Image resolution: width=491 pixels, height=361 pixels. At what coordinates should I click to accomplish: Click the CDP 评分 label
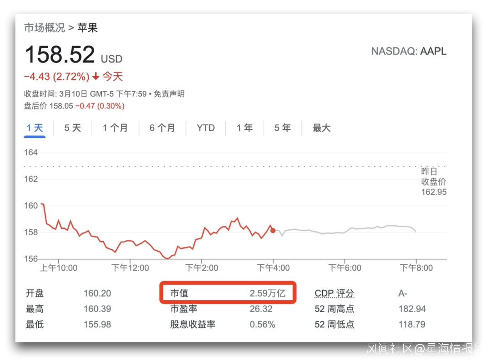coord(334,293)
